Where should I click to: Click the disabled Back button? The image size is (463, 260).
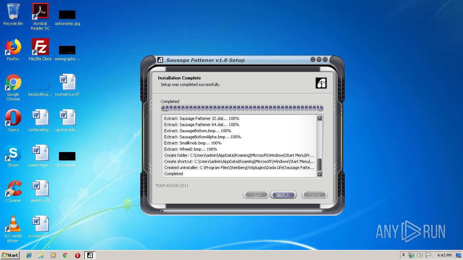tap(256, 195)
